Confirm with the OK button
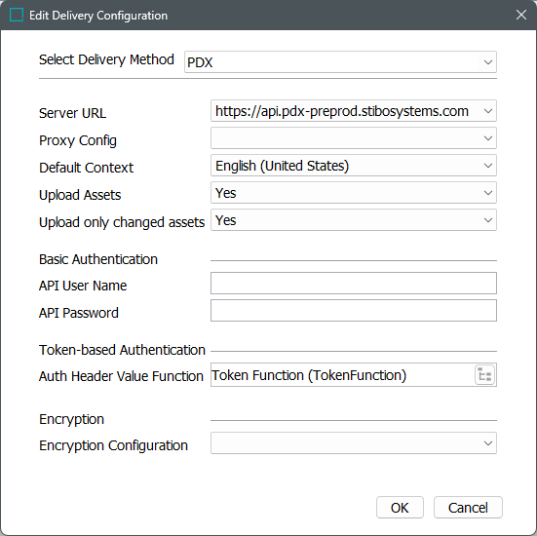Screen dimensions: 537x536 (400, 508)
